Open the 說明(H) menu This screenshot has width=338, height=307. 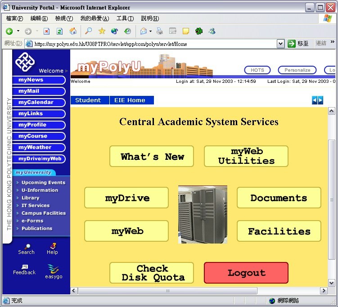click(150, 18)
